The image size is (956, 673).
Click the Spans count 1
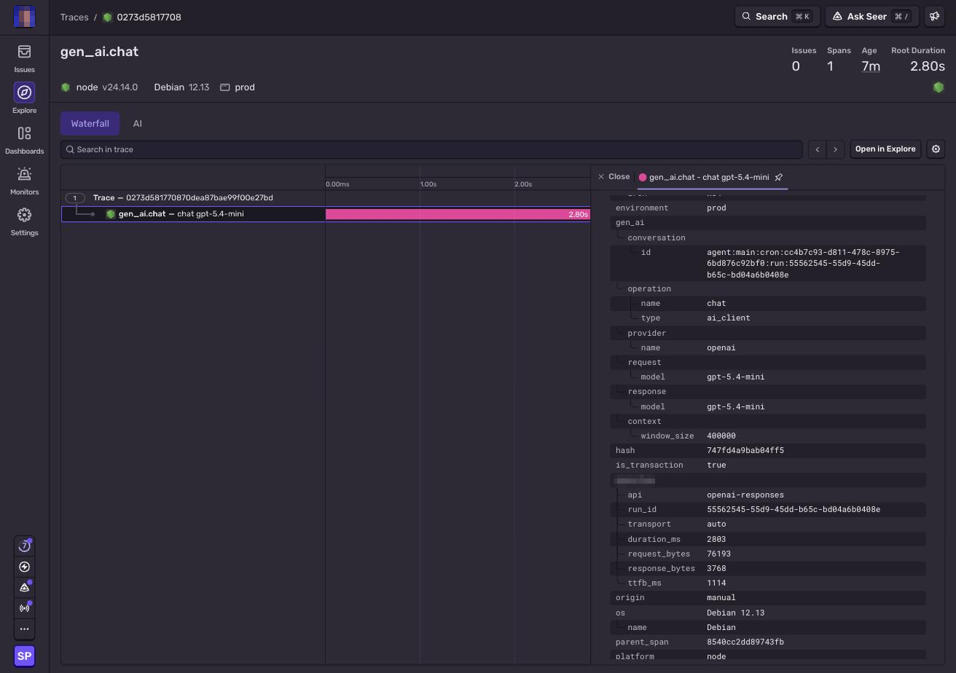point(830,66)
